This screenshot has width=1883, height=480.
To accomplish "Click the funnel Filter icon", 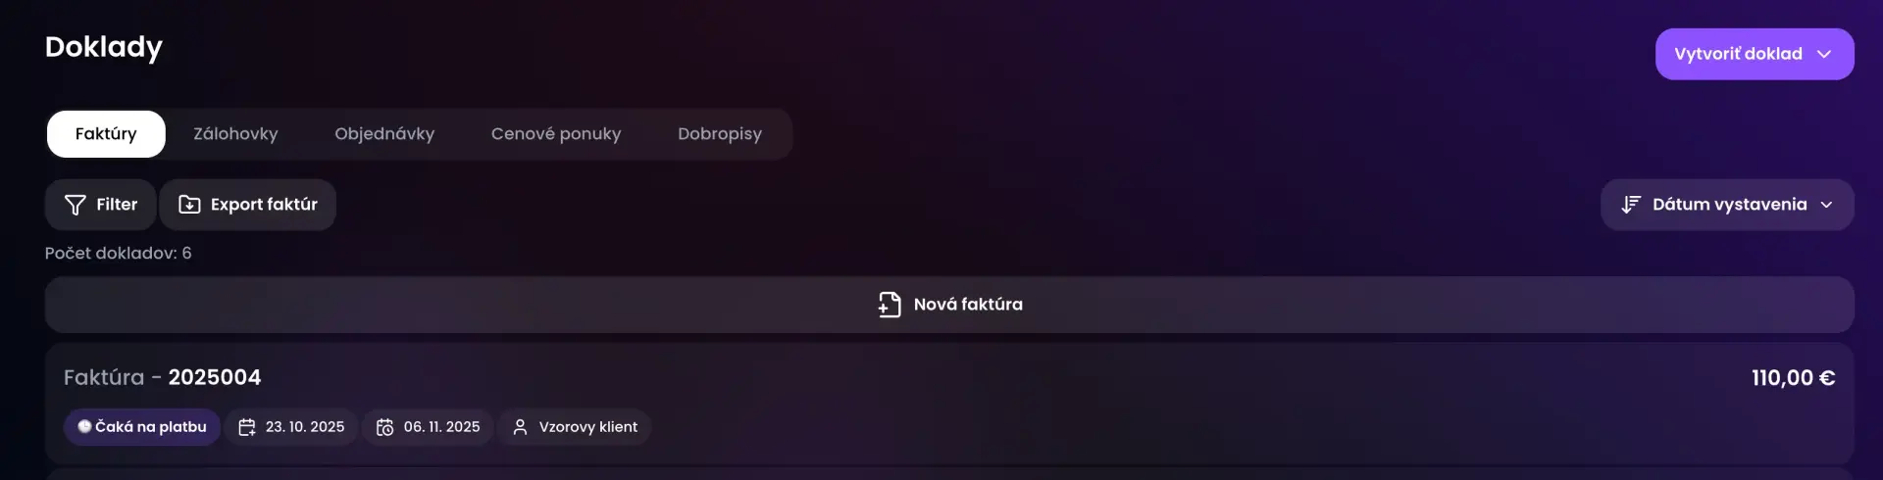I will [75, 205].
